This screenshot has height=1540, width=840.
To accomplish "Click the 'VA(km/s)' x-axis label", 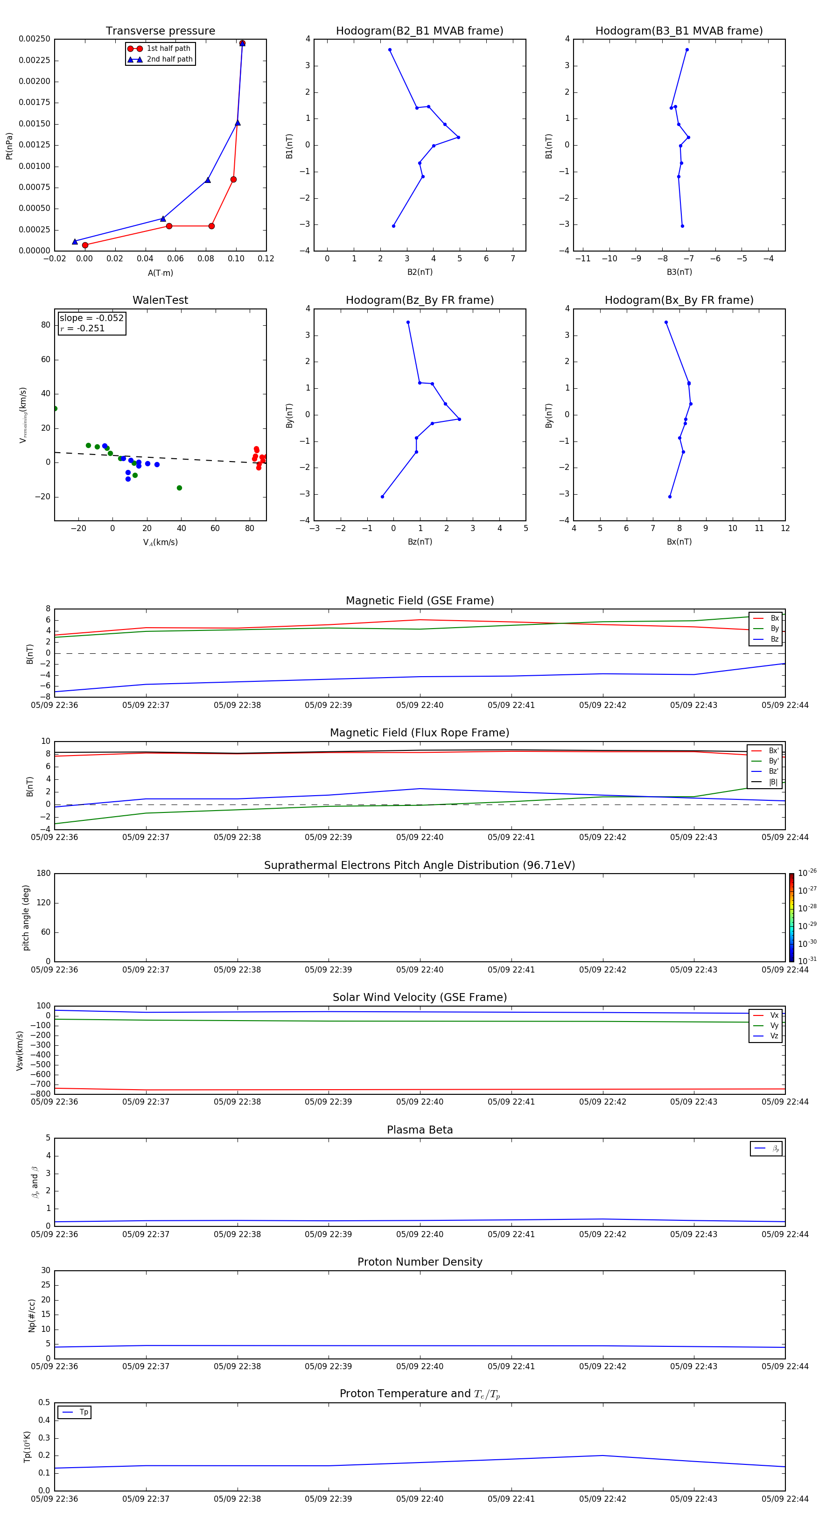I will (x=160, y=542).
